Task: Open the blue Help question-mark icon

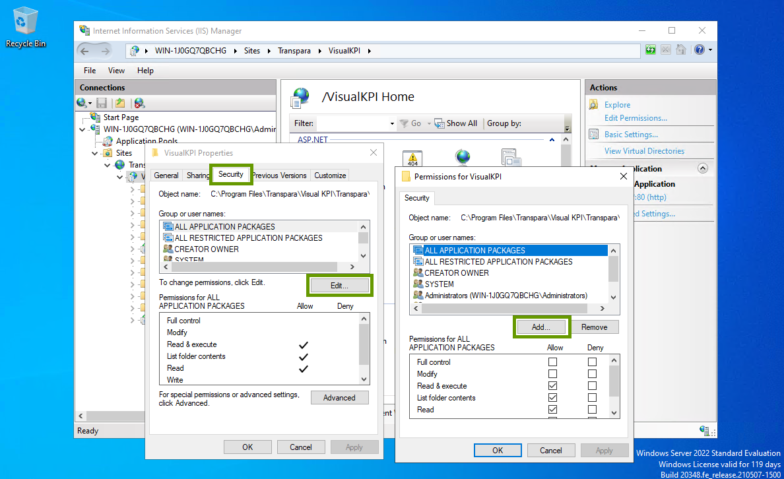Action: point(700,50)
